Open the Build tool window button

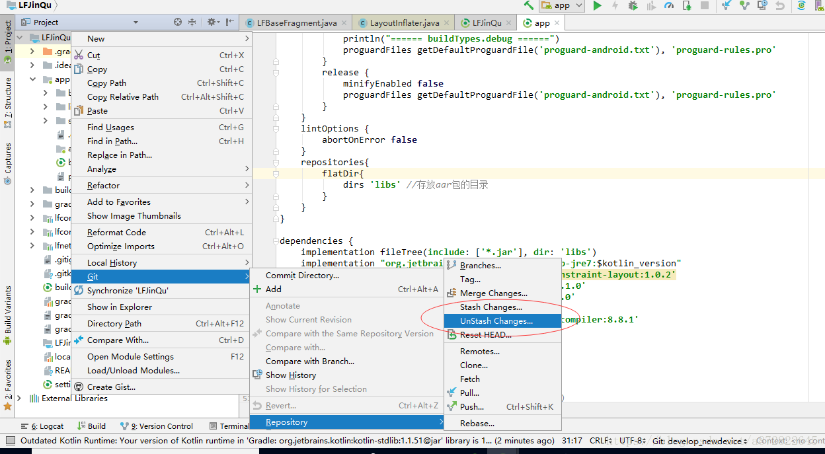point(92,426)
